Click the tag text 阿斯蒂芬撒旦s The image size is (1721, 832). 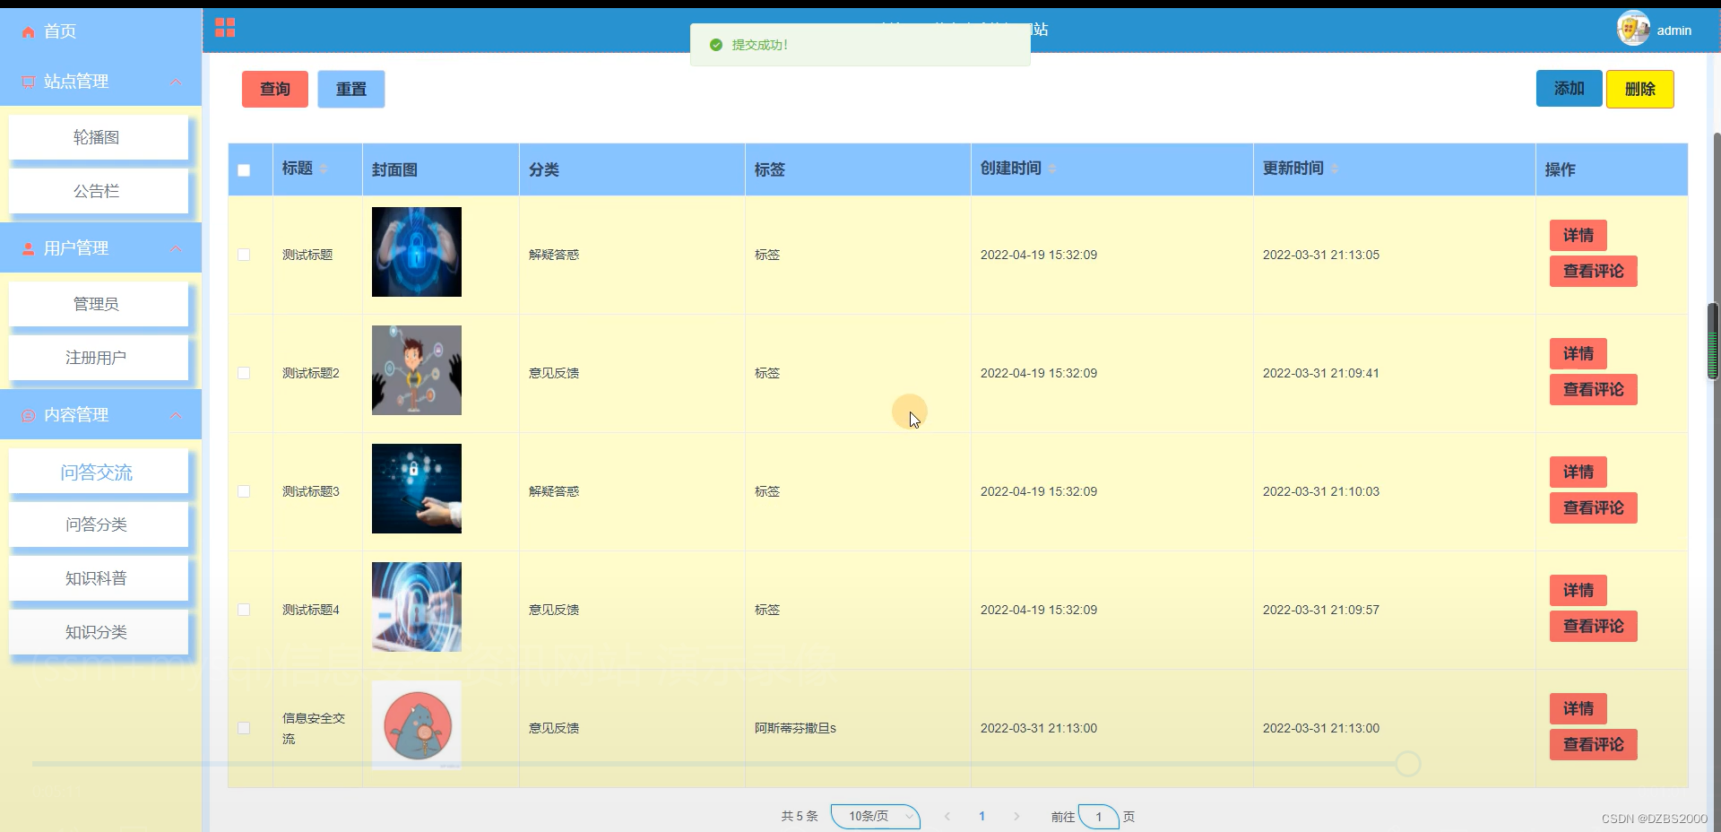pos(795,728)
